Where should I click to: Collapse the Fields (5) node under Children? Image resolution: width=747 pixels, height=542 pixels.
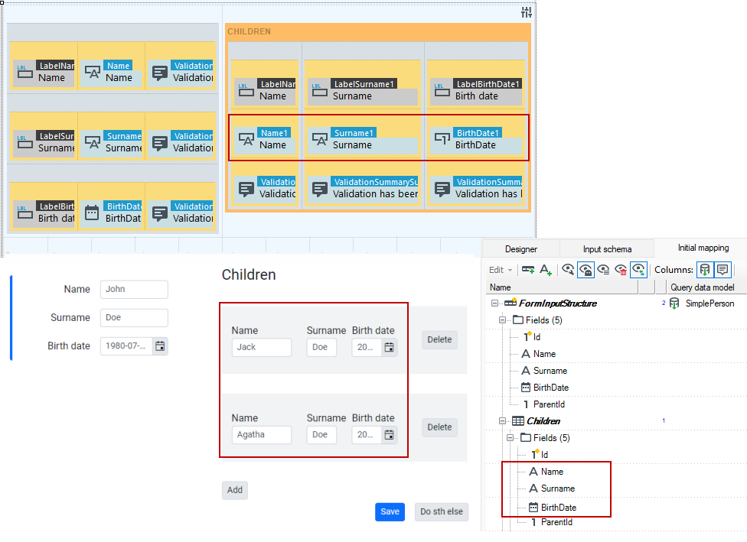point(510,438)
